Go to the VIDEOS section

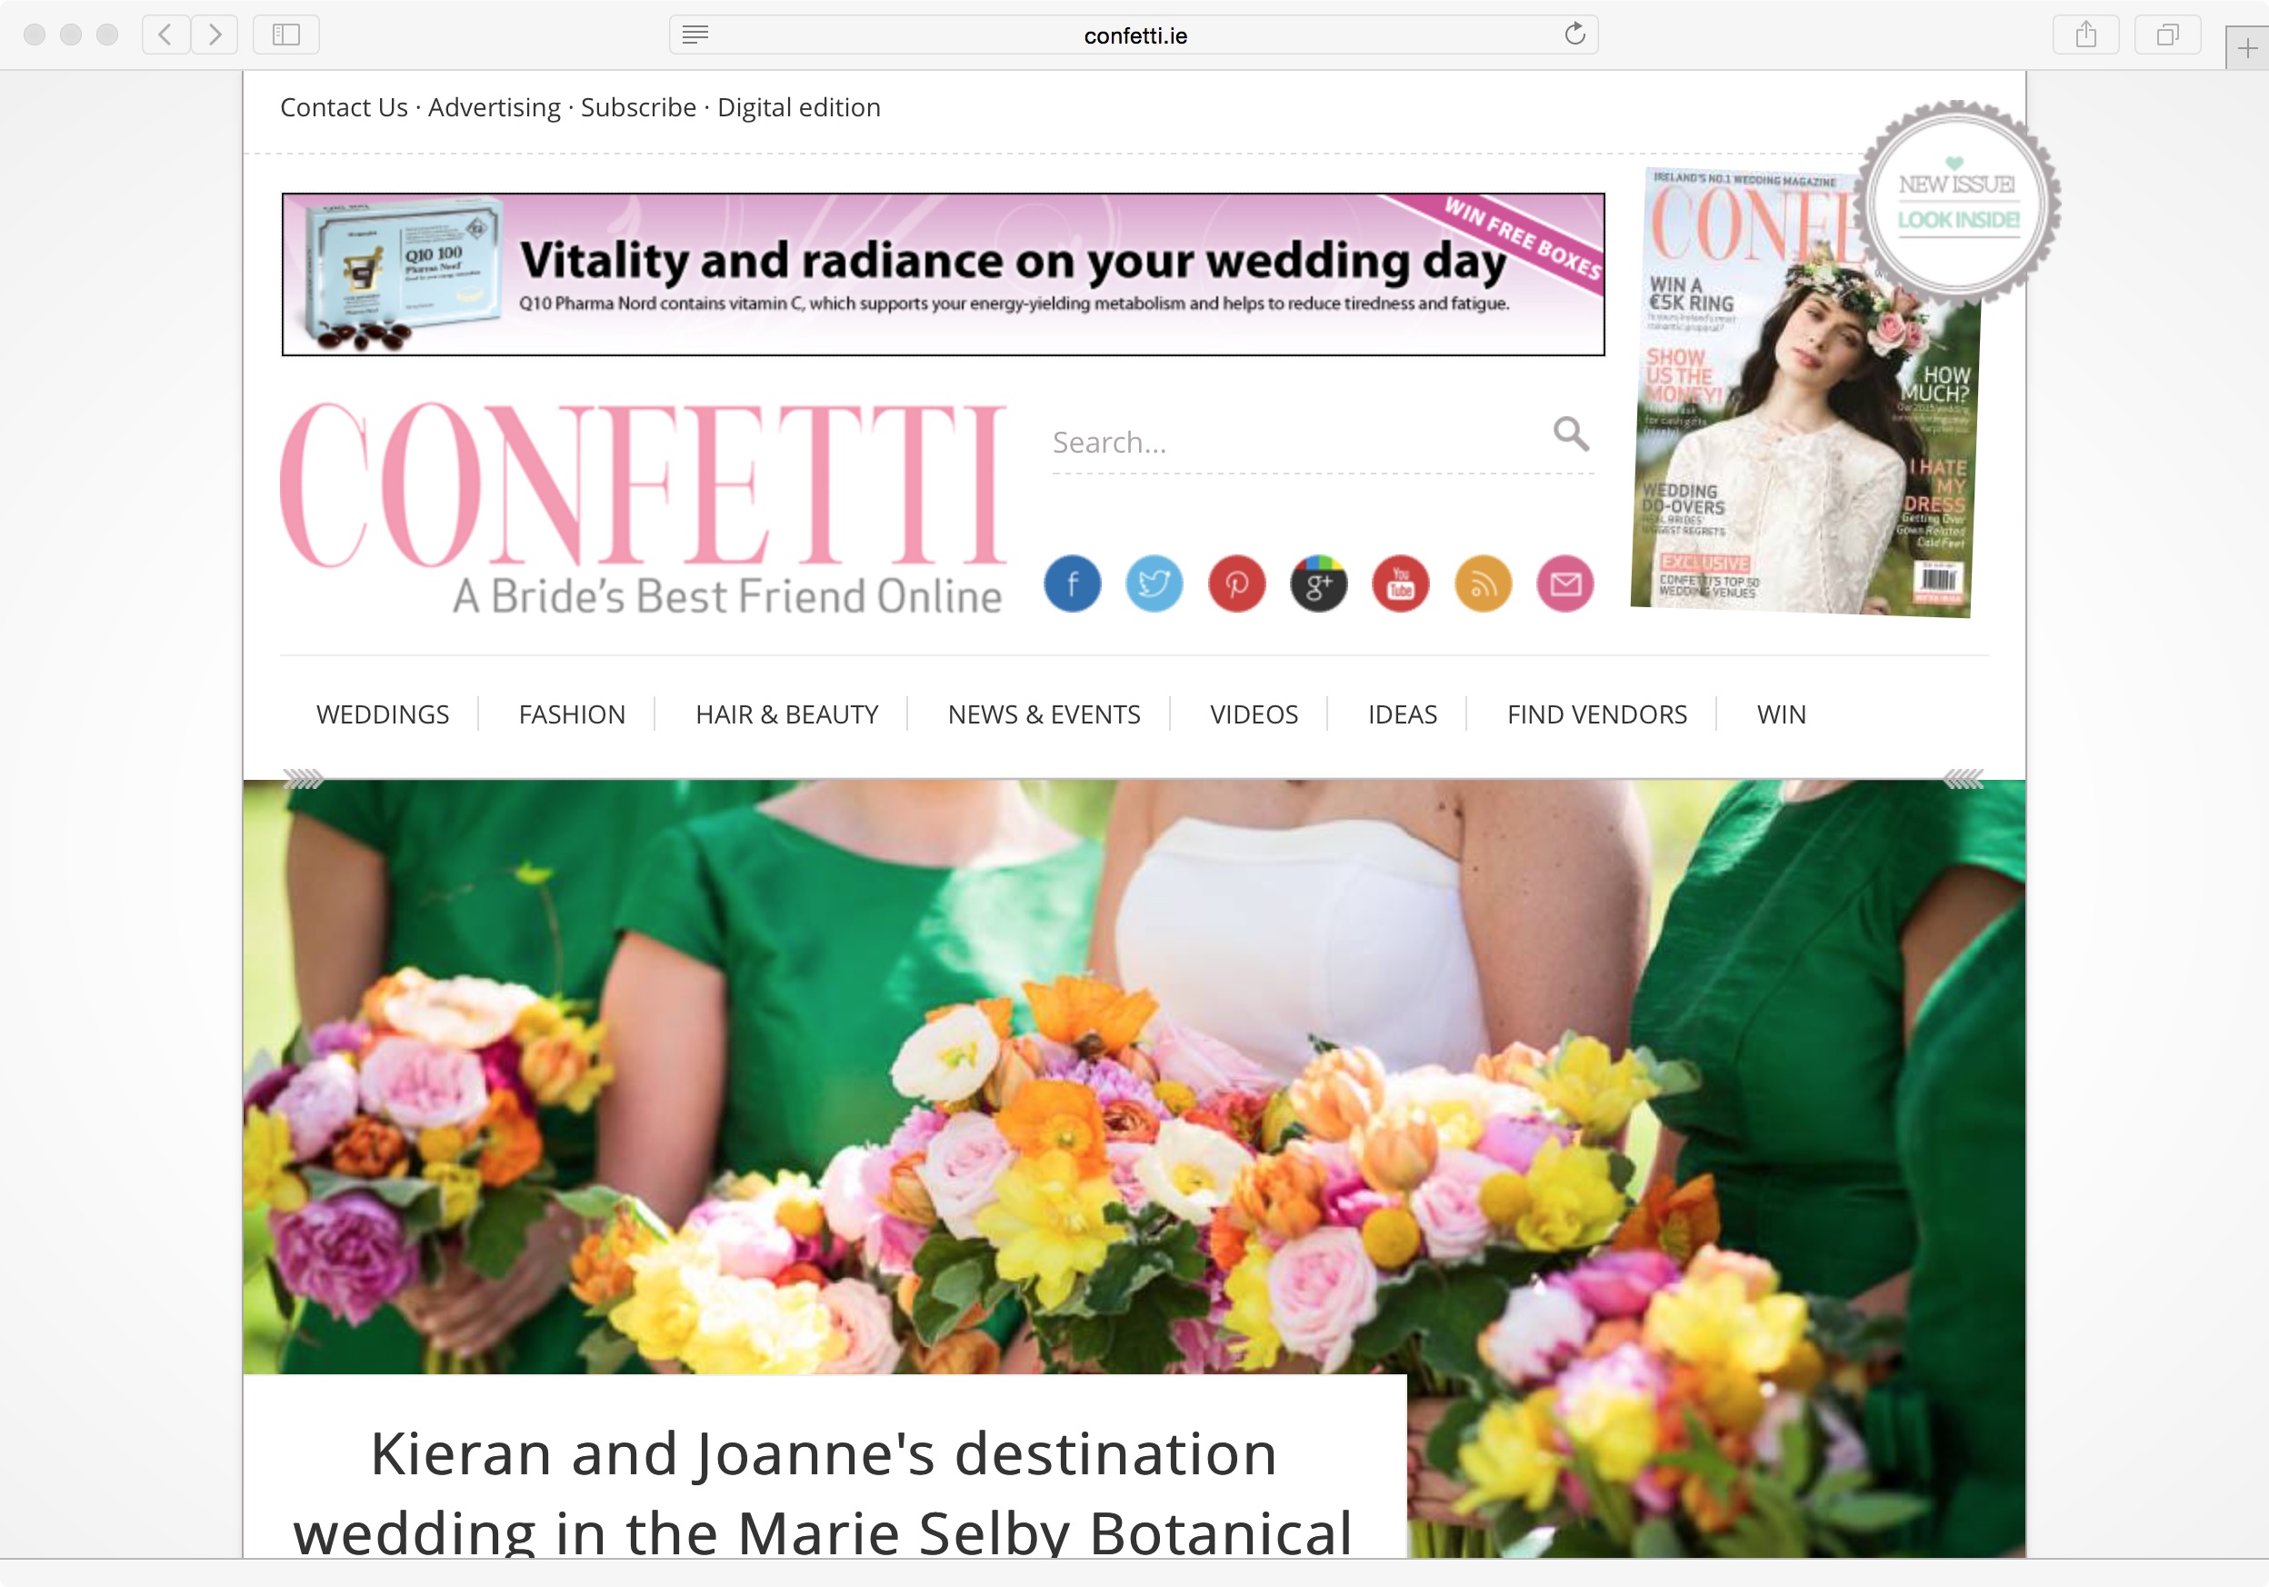1254,714
